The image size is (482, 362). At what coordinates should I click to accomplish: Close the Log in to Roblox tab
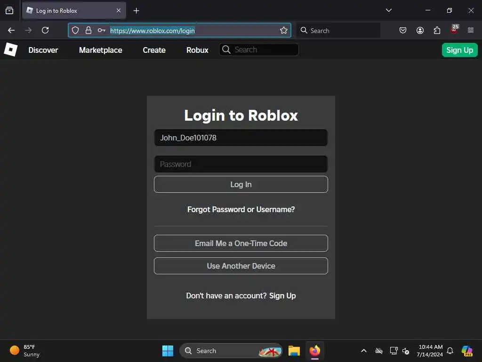(119, 10)
